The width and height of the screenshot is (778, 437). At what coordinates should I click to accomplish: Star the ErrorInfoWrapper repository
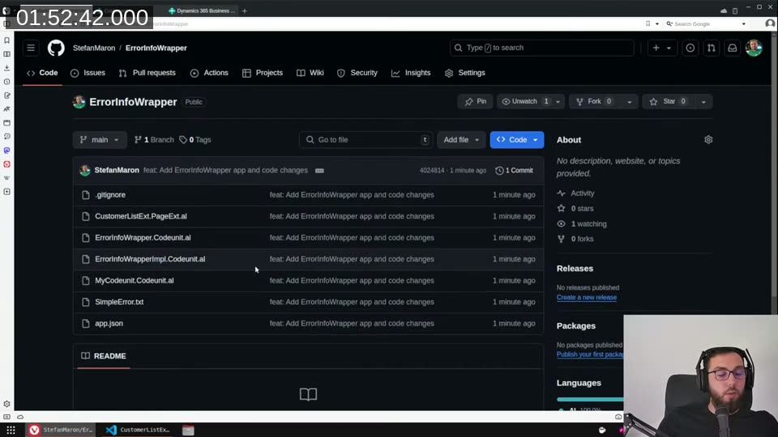668,102
